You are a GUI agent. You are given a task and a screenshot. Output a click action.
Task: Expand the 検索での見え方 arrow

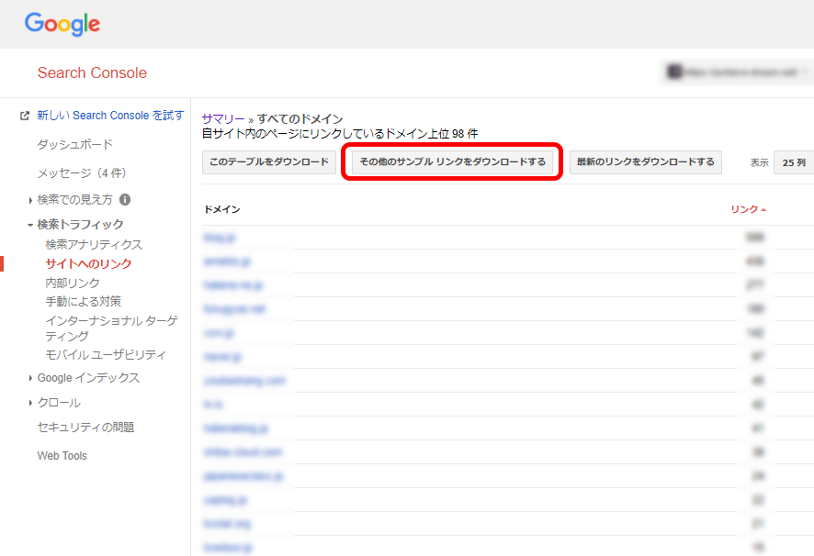click(x=30, y=200)
